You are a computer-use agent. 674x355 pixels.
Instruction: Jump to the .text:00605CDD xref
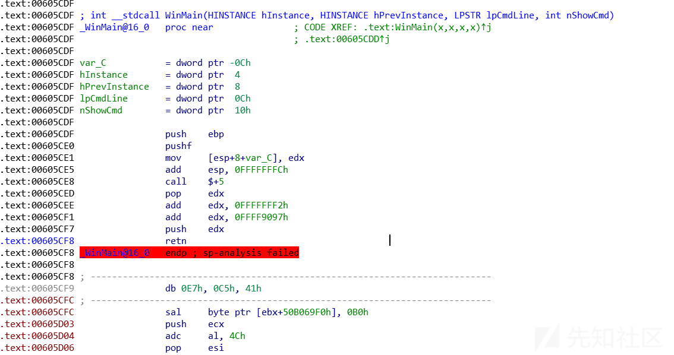(347, 39)
